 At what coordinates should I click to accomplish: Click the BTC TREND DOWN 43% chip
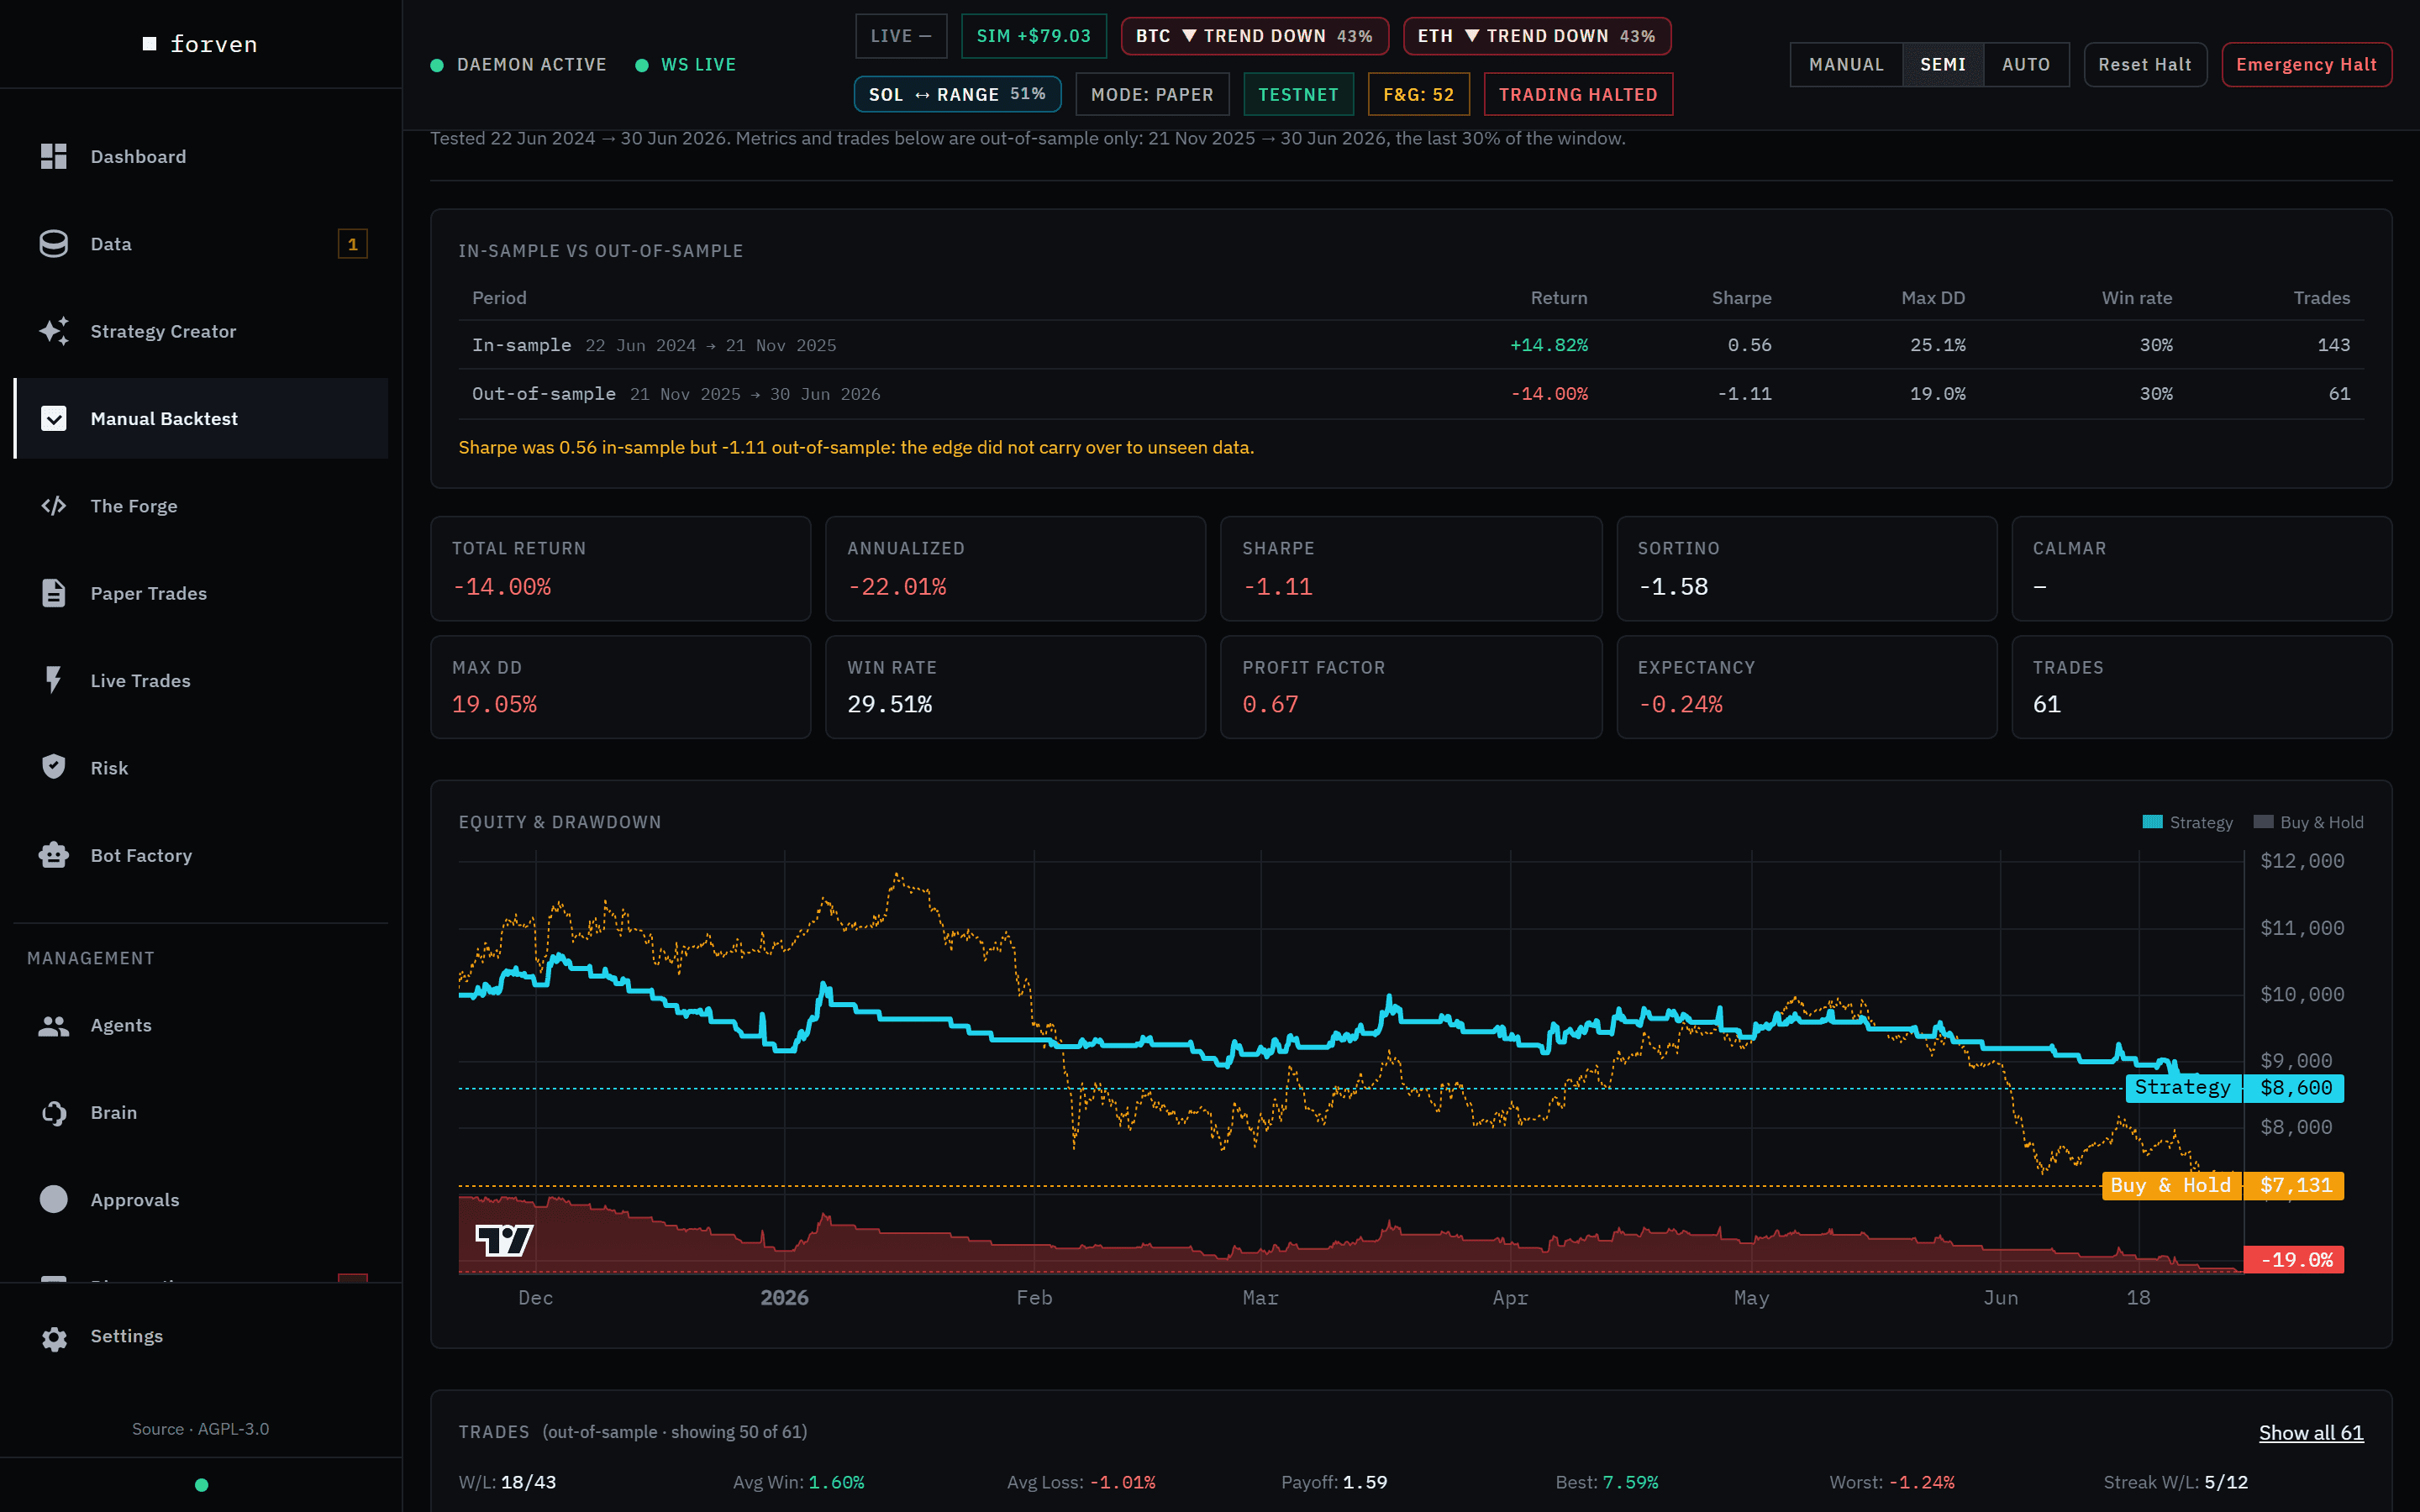pos(1254,36)
